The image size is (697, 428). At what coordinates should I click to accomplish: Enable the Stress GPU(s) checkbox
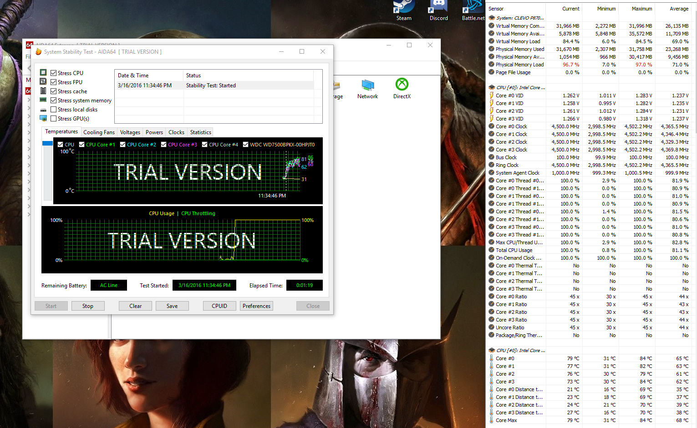click(x=54, y=118)
